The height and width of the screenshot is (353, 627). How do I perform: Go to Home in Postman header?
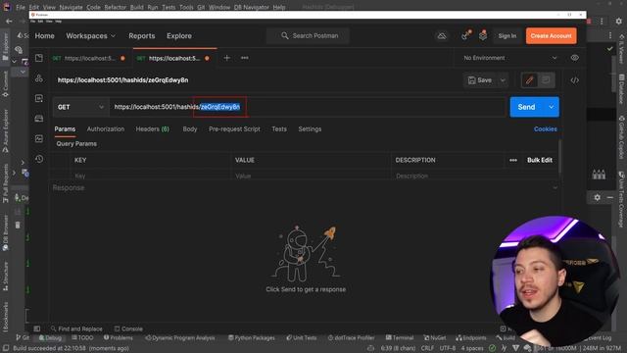44,35
